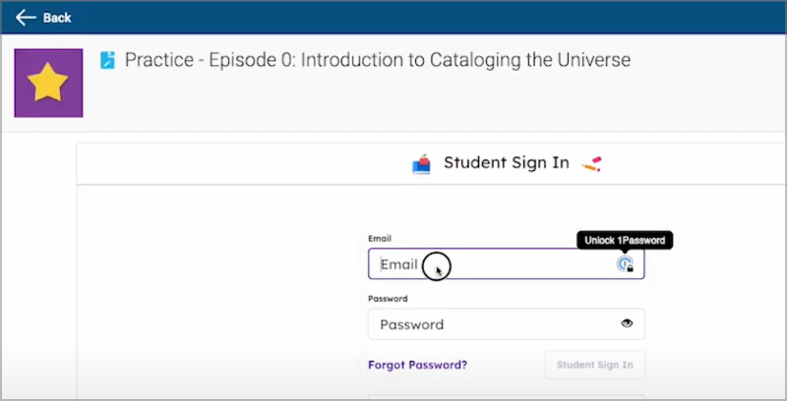
Task: Click the Back text label
Action: click(57, 18)
